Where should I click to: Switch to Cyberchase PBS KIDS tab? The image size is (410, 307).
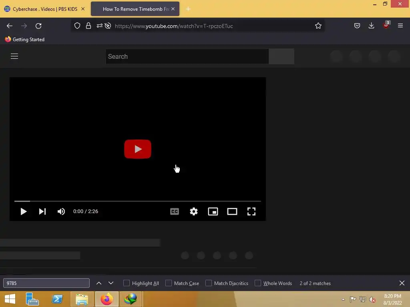(x=45, y=9)
